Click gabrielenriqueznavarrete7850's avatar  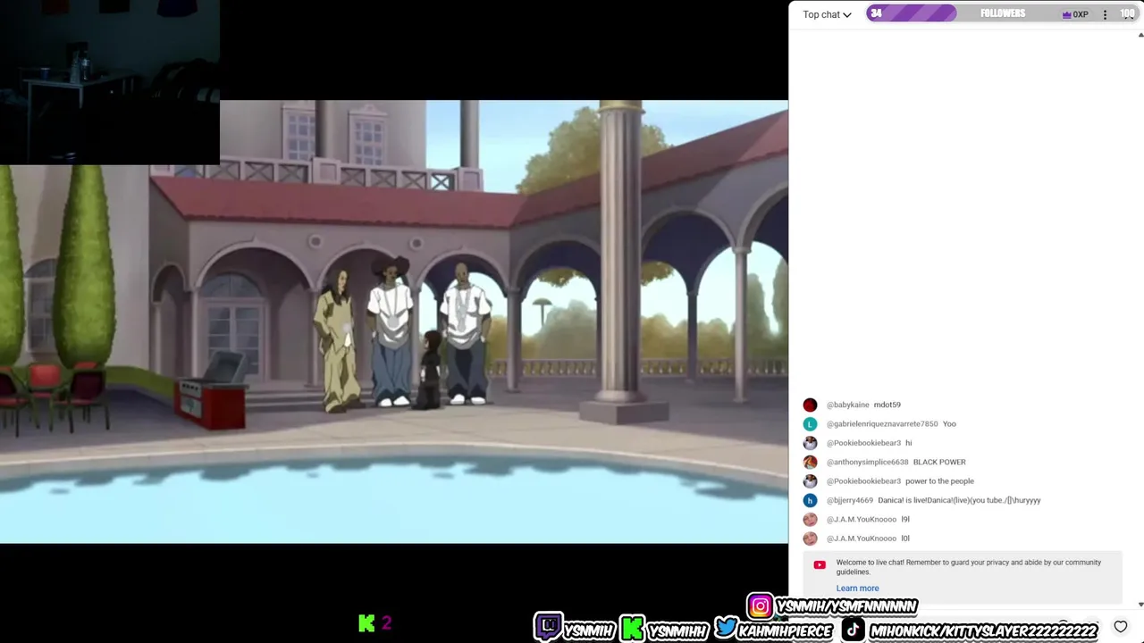coord(810,424)
